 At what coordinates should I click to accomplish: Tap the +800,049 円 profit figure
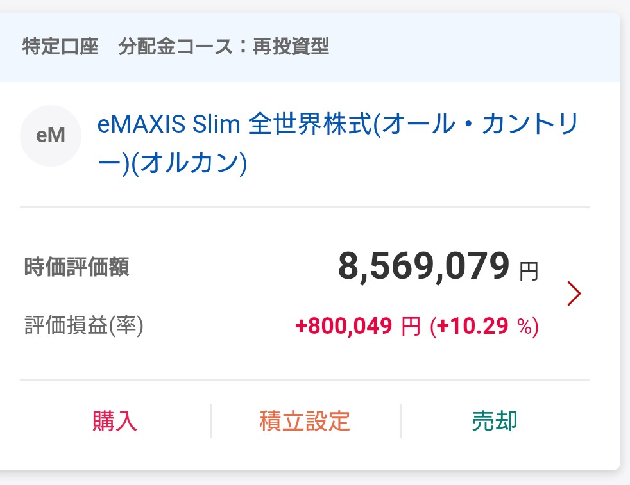(x=357, y=326)
